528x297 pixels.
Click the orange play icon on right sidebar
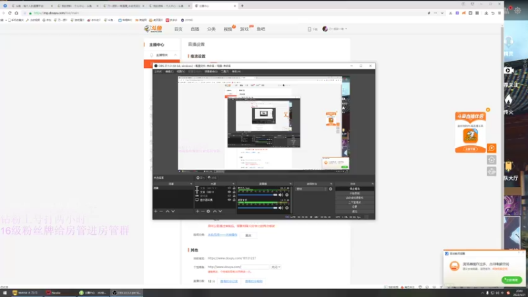tap(492, 148)
